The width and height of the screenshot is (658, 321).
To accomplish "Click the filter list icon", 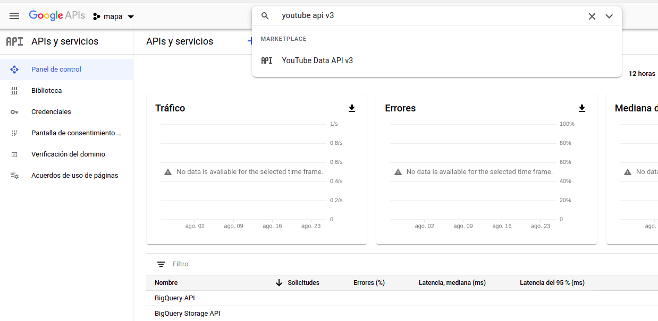I will click(161, 264).
